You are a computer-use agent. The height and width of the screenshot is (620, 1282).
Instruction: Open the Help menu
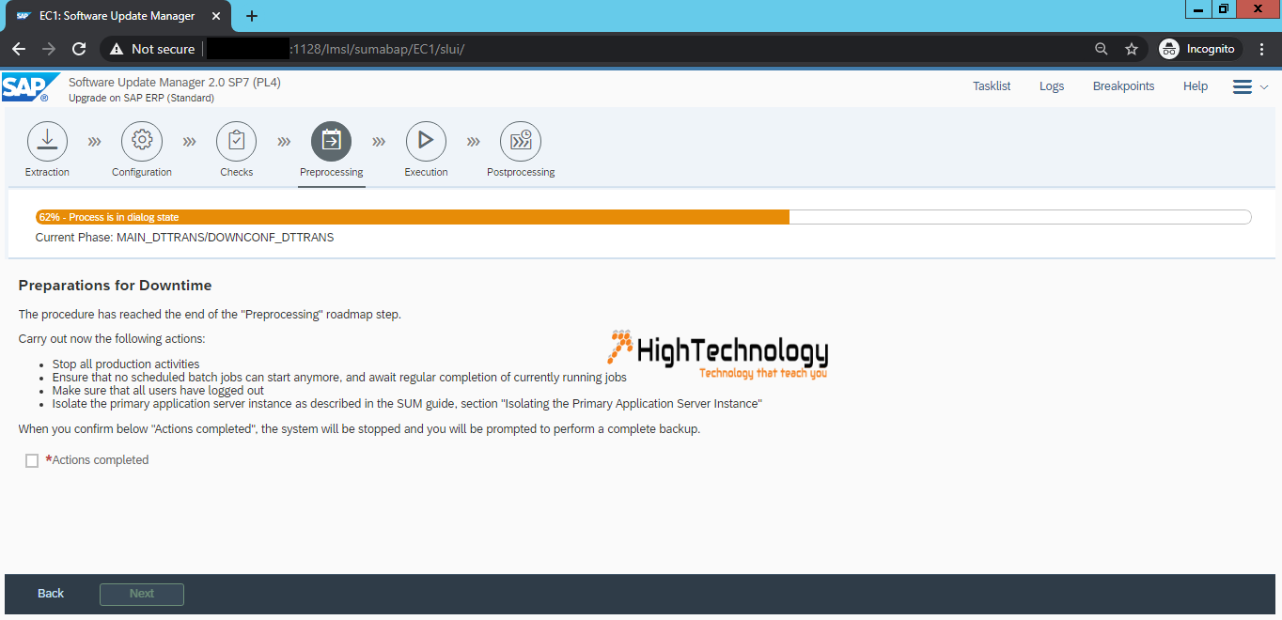1196,86
